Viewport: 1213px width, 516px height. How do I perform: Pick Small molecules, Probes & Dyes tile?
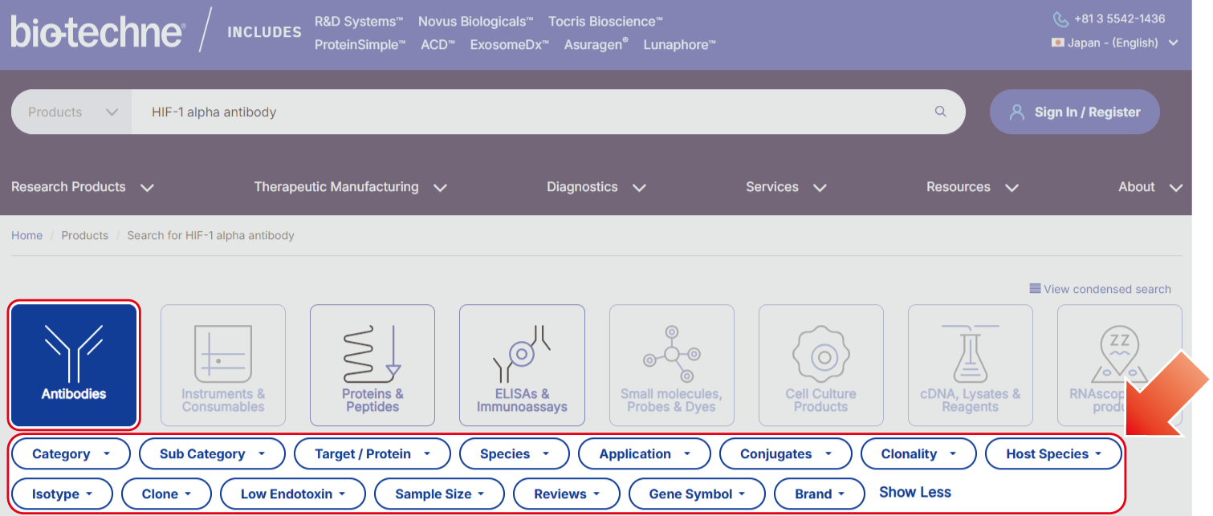point(671,365)
